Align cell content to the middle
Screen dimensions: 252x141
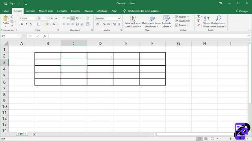coord(68,18)
